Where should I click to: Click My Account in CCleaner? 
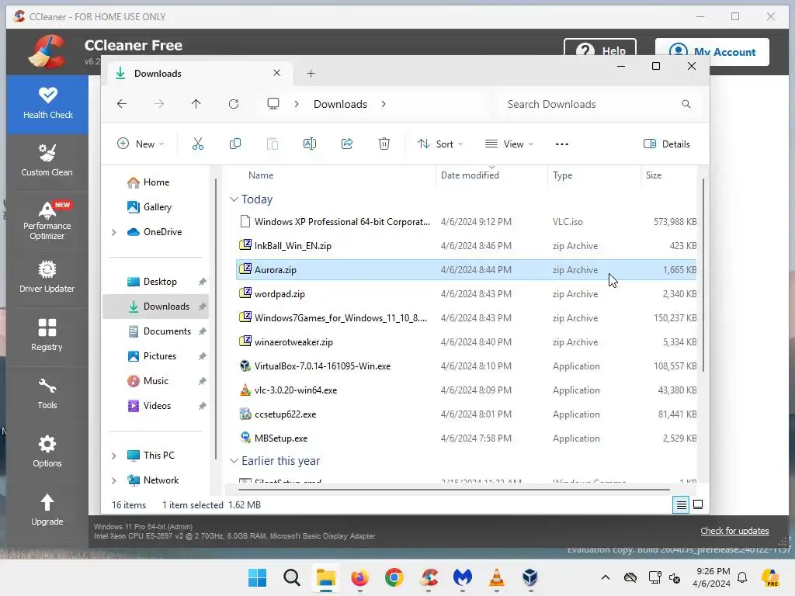[712, 52]
